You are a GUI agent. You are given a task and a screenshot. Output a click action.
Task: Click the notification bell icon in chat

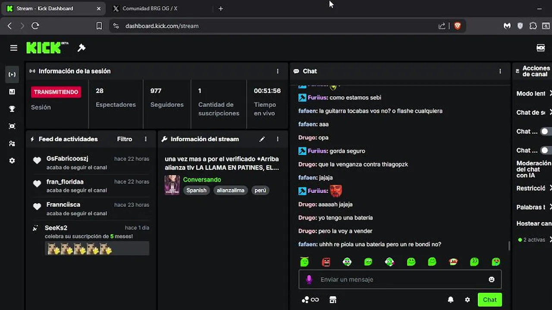click(451, 300)
